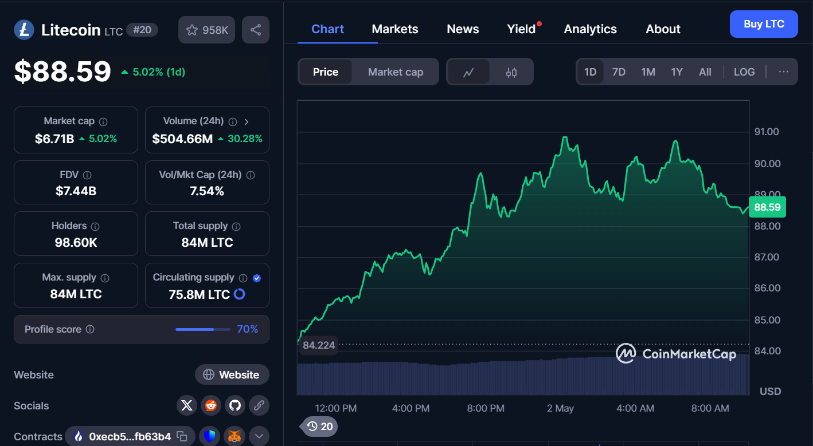Select the Market cap chart toggle
Screen dimensions: 813x446
coord(396,72)
